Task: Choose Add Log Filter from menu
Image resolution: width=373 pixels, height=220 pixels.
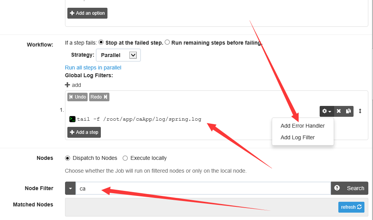Action: point(297,137)
